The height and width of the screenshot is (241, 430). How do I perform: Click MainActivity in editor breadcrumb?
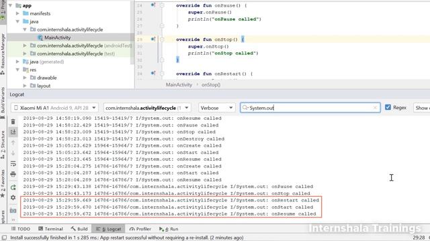point(179,85)
